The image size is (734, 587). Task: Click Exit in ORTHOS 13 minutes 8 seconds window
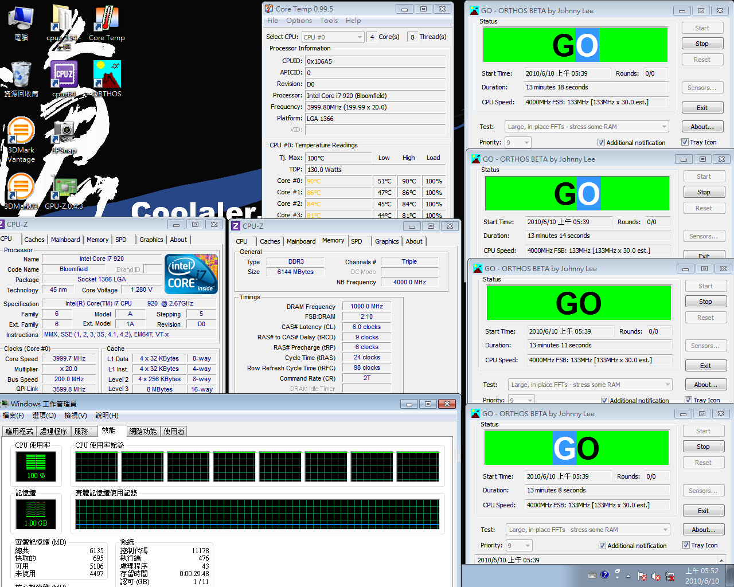(703, 511)
